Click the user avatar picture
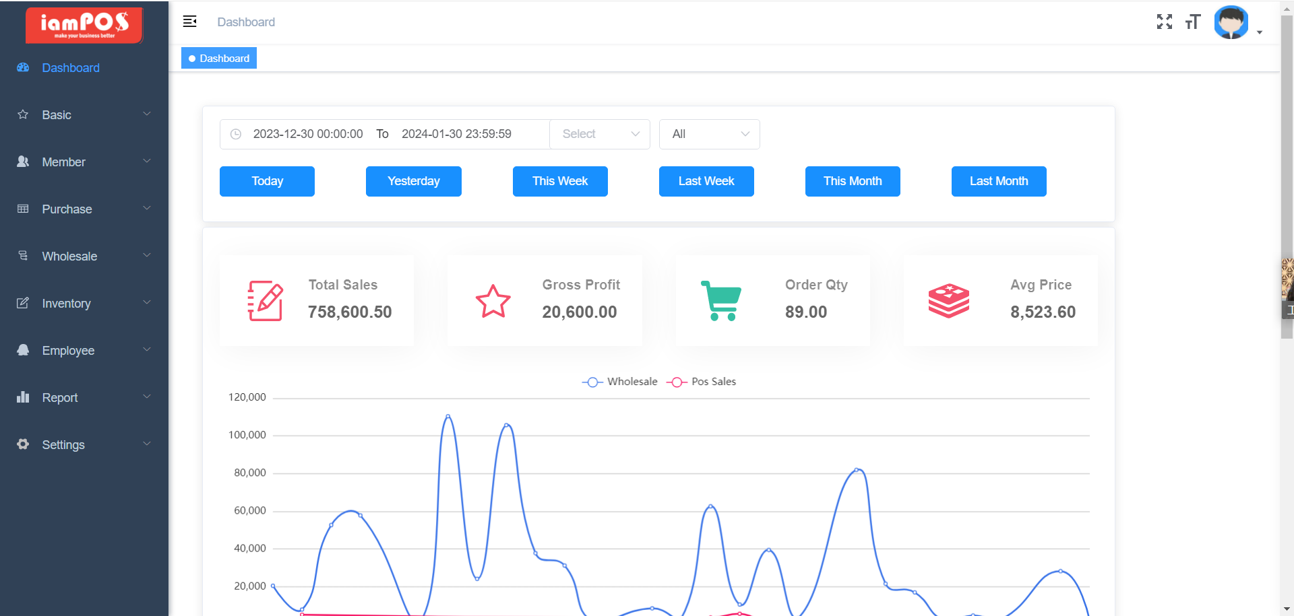This screenshot has height=616, width=1294. tap(1231, 23)
